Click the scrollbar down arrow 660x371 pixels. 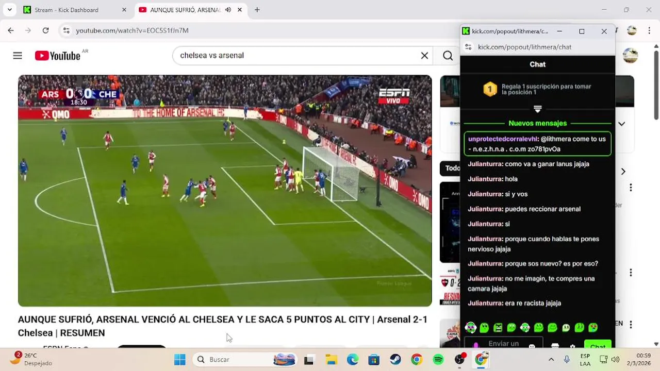(x=656, y=344)
